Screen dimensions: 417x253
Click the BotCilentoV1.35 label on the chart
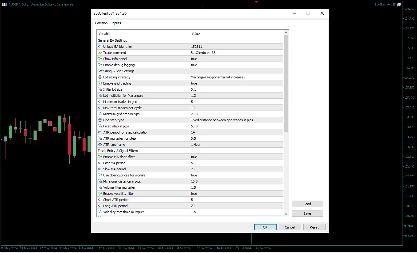tap(385, 4)
